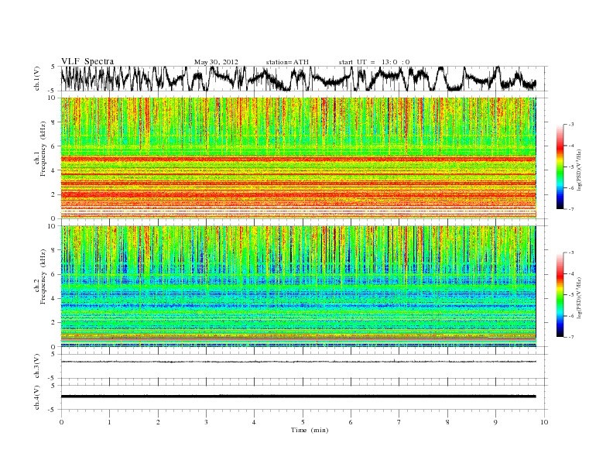This screenshot has height=474, width=613.
Task: Click the 'VLF Spectra' title text
Action: (x=87, y=61)
